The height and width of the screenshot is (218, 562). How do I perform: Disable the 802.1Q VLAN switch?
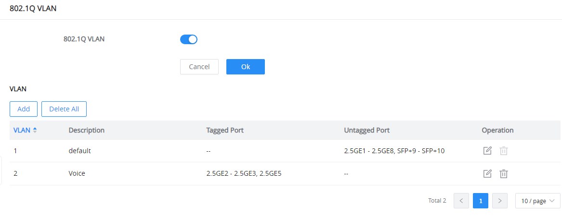(x=188, y=39)
